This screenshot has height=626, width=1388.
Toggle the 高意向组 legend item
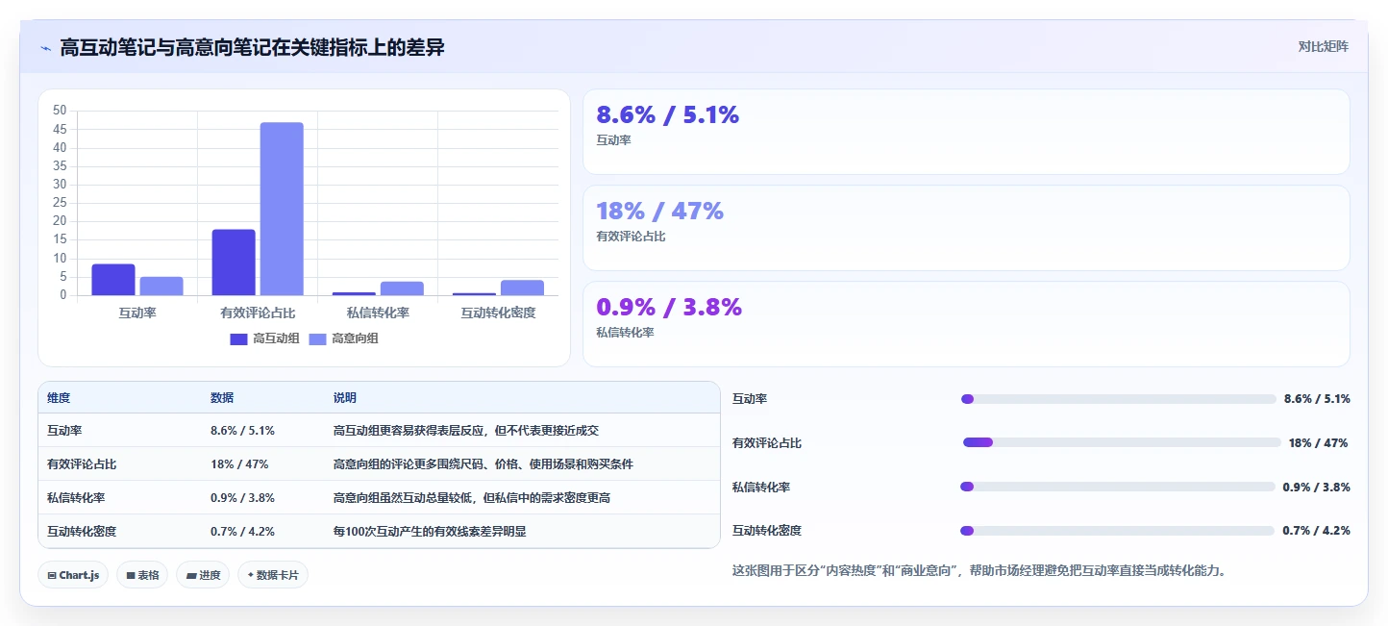coord(344,338)
